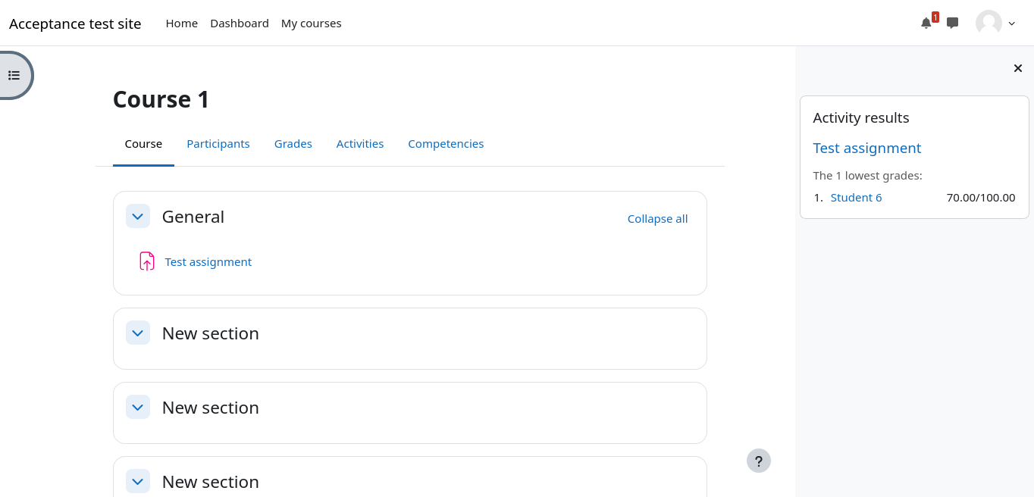The height and width of the screenshot is (497, 1034).
Task: Click the Test assignment file icon
Action: (147, 261)
